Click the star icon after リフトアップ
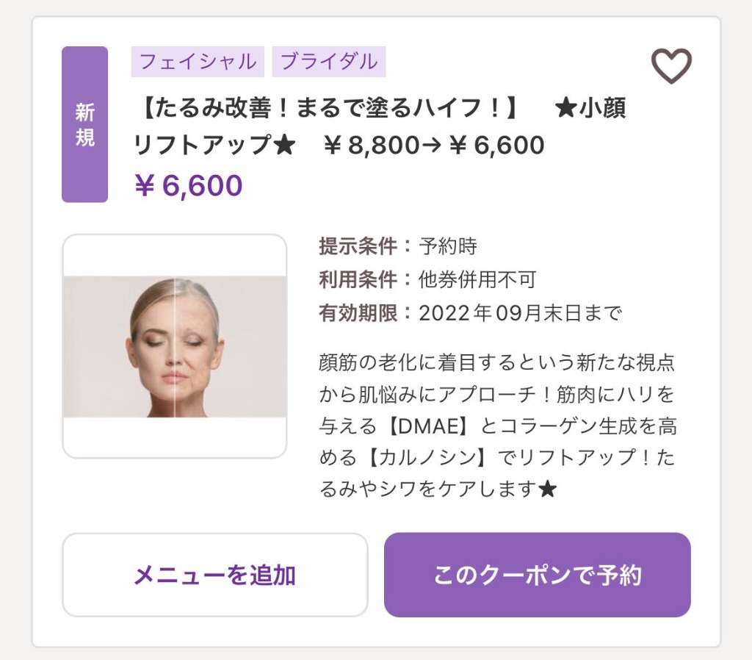Screen dimensions: 752x660 pyautogui.click(x=283, y=146)
